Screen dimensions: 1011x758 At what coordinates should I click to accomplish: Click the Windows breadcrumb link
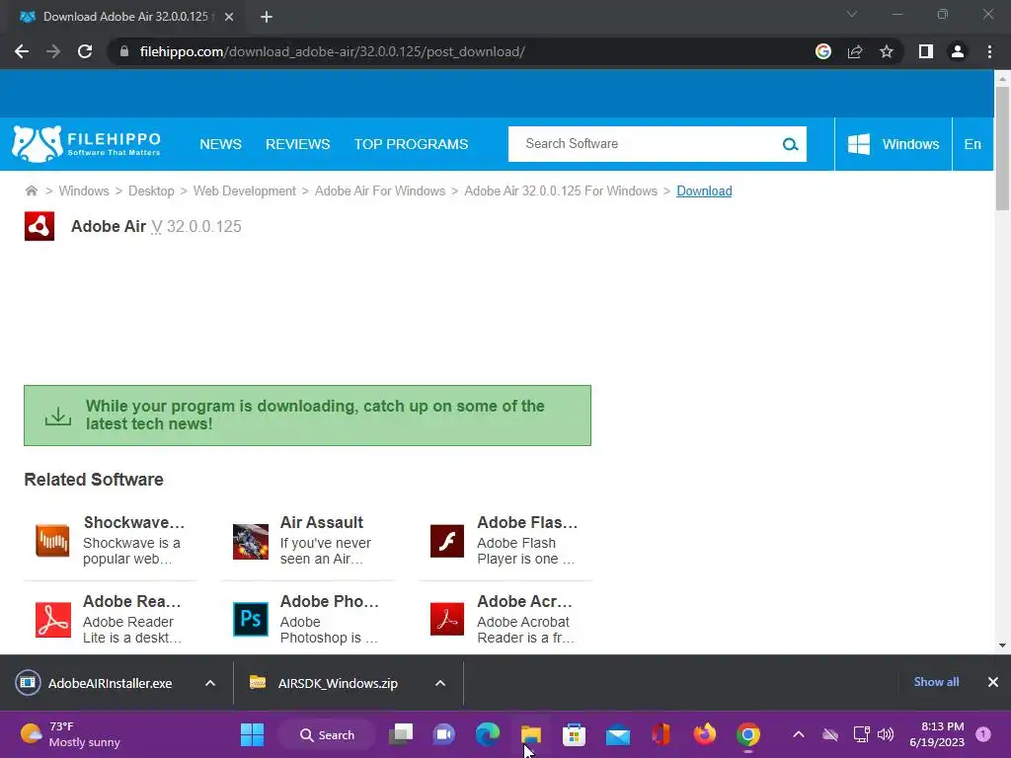coord(84,190)
